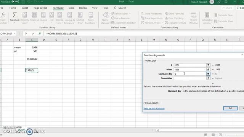Viewport: 244px width, 137px height.
Task: Click Create from Selection
Action: pyautogui.click(x=124, y=23)
